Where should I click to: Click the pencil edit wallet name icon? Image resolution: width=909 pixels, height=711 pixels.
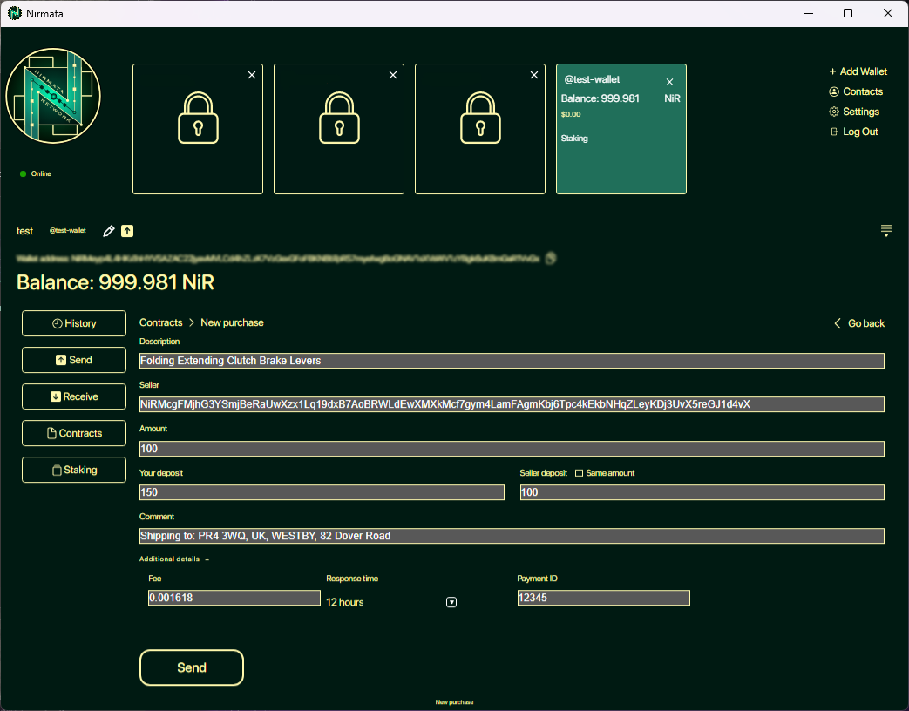point(109,231)
